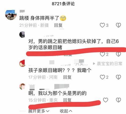Viewport: 126px width, 114px height.
Task: Tap the 8721条评论 header title
Action: 63,4
